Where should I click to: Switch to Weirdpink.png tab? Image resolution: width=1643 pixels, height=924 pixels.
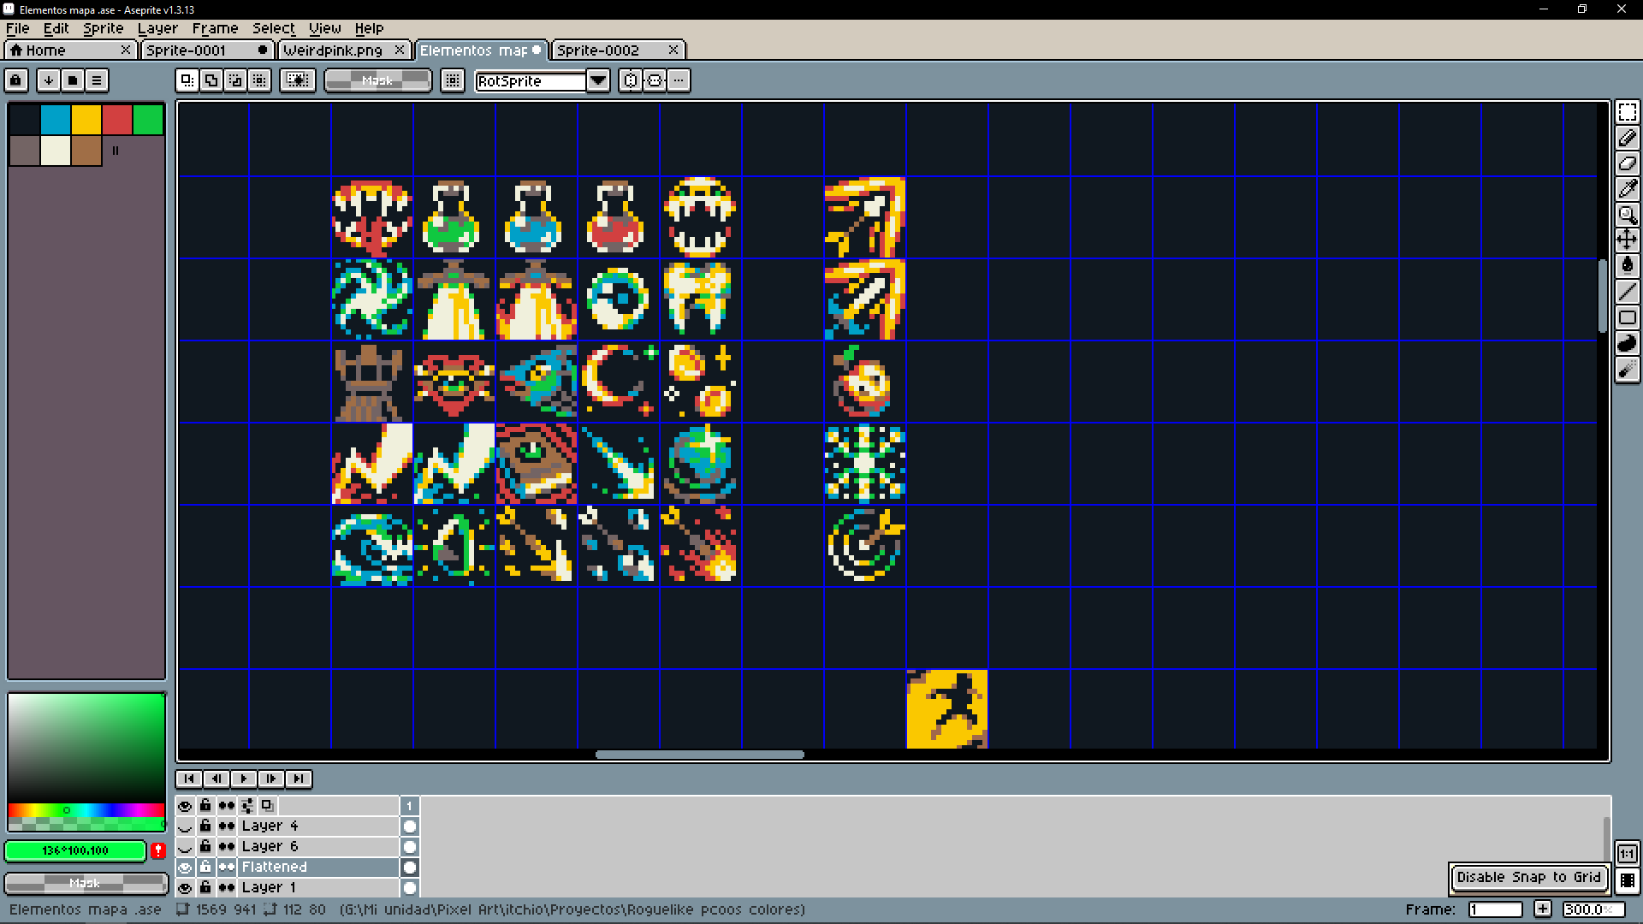[334, 50]
